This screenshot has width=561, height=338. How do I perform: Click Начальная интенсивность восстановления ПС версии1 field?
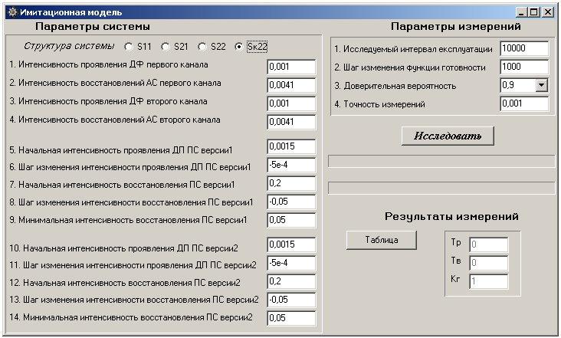[x=291, y=183]
